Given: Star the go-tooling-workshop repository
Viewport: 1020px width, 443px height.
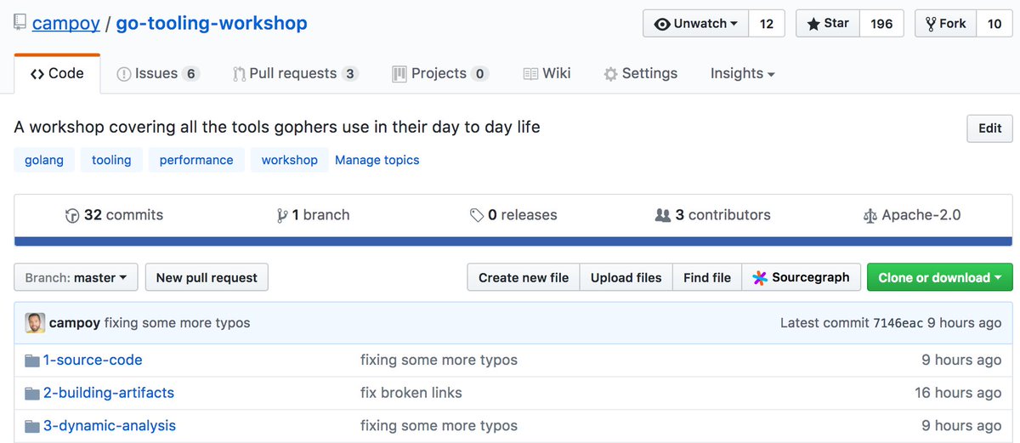Looking at the screenshot, I should pyautogui.click(x=828, y=24).
